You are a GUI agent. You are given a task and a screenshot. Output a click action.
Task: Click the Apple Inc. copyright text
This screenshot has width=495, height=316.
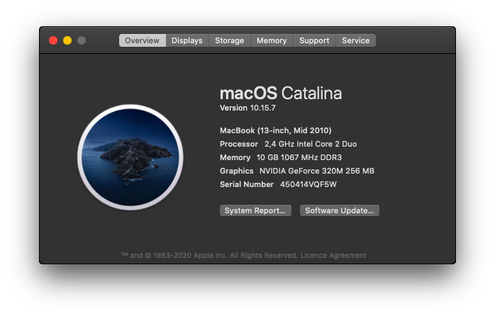click(210, 256)
